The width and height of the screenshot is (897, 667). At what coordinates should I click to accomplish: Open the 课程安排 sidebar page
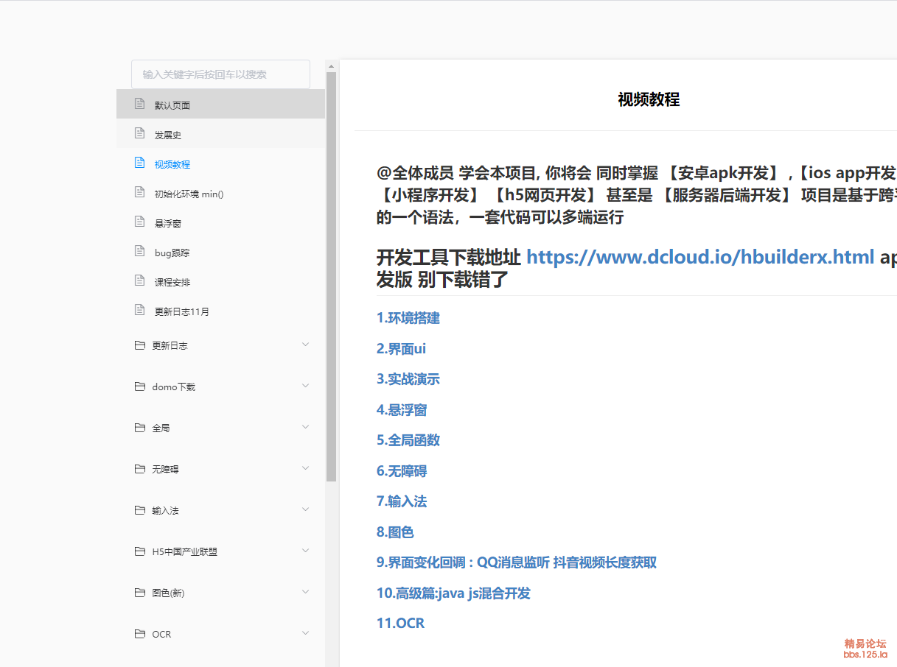point(172,282)
